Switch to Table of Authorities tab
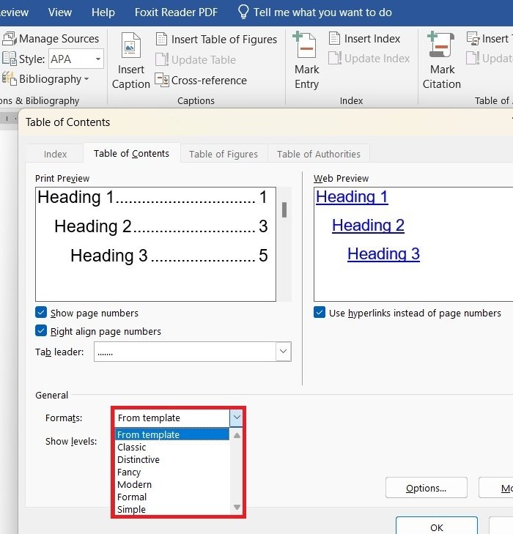The width and height of the screenshot is (513, 534). click(x=319, y=154)
